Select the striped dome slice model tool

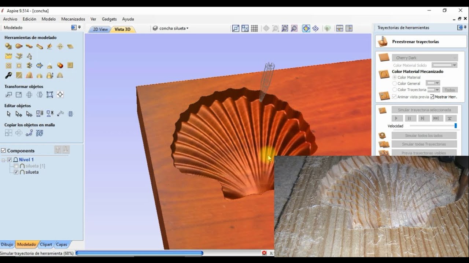(x=60, y=75)
